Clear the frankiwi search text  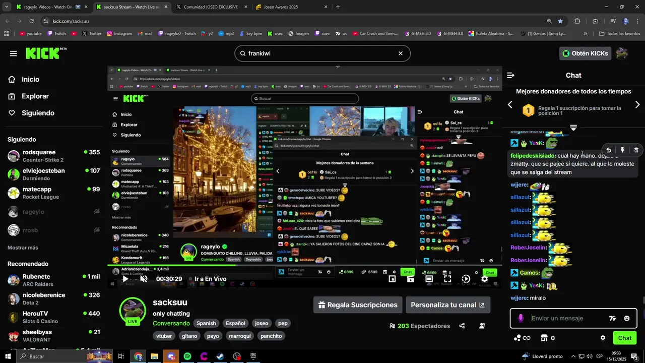tap(401, 53)
